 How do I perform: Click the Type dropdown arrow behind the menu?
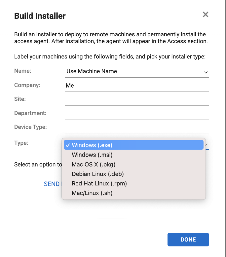pos(207,145)
